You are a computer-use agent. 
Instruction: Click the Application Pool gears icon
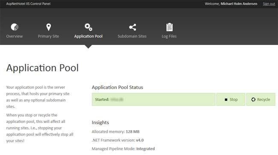click(88, 27)
